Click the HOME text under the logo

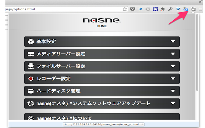pos(102,26)
